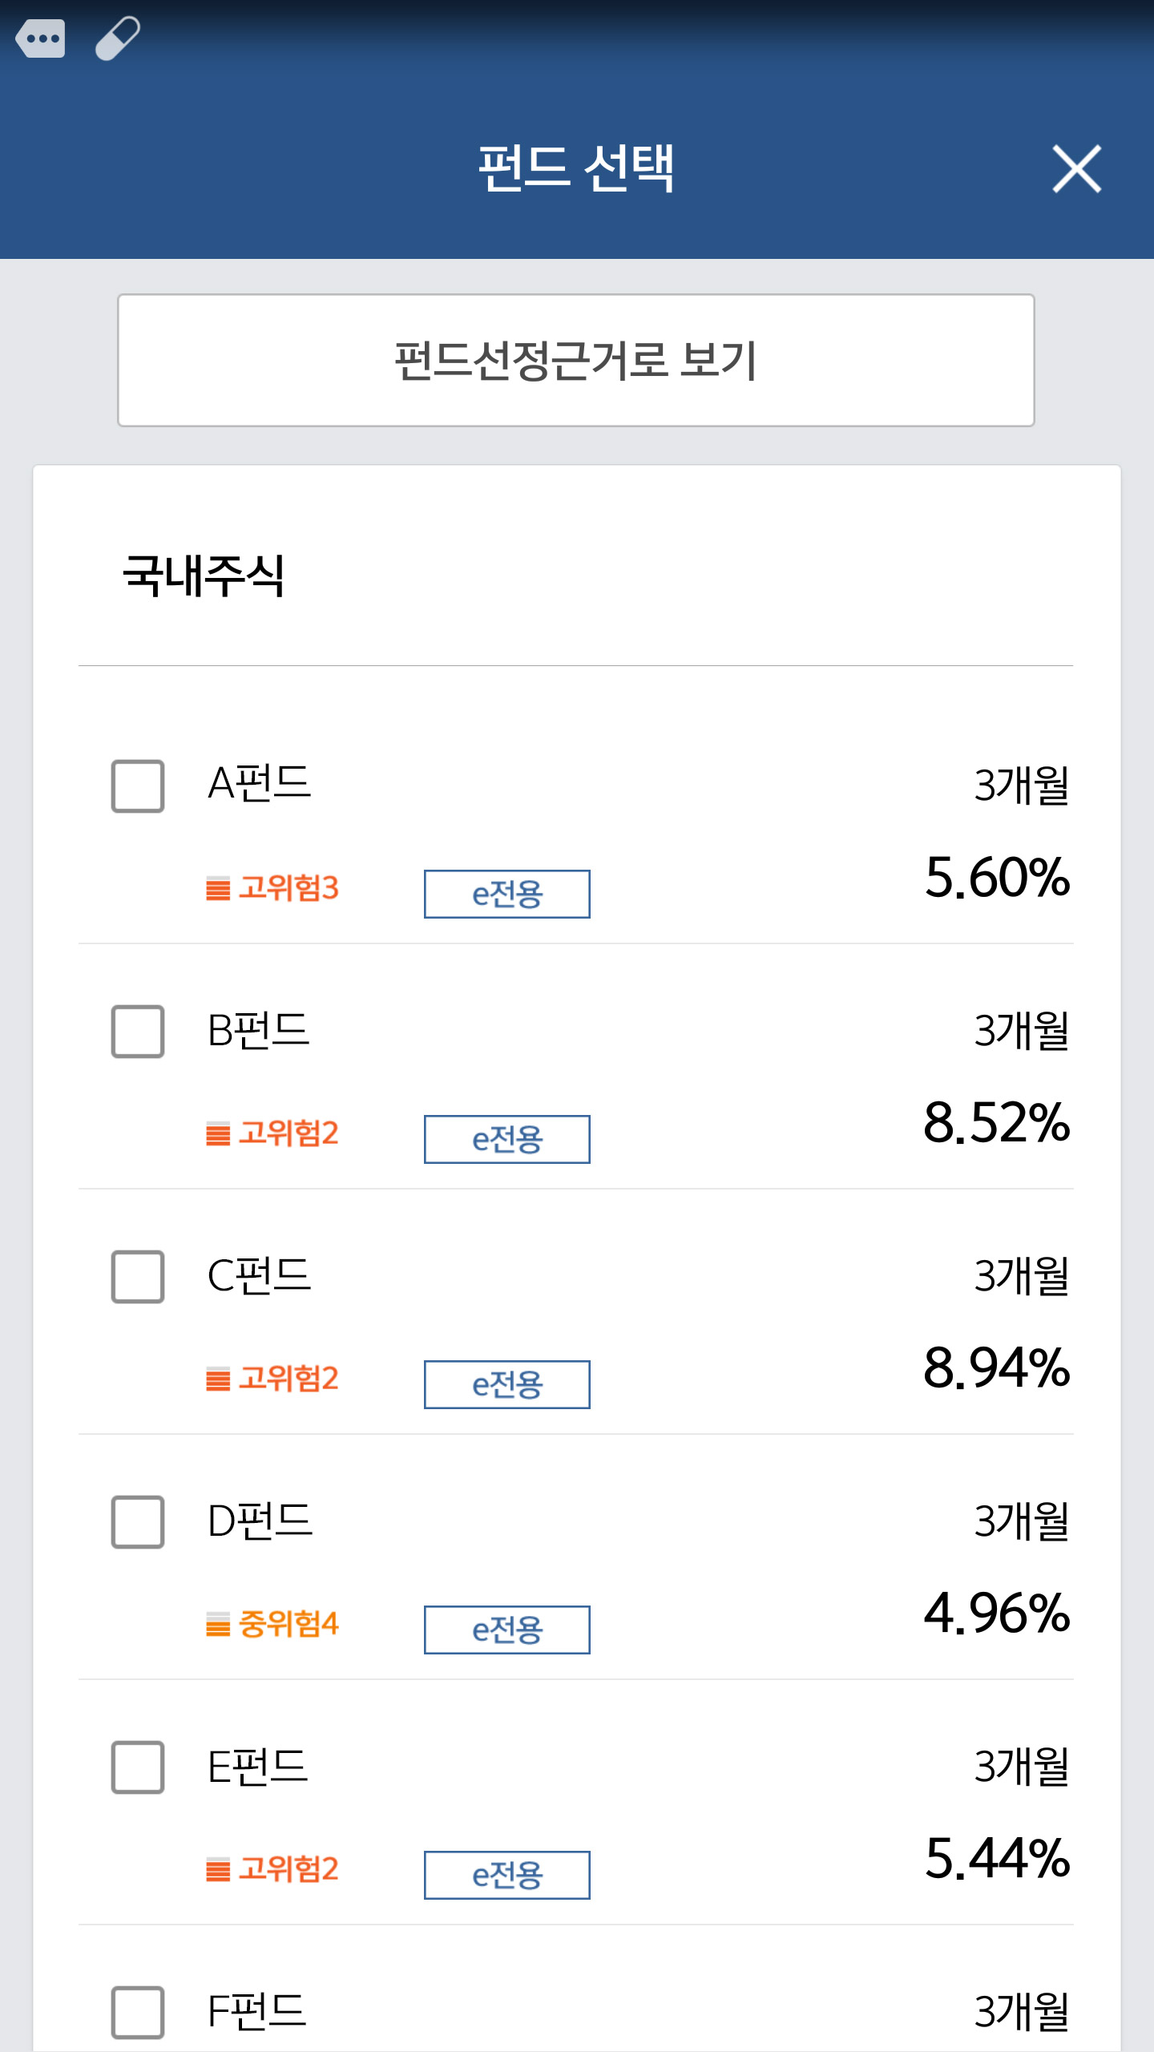Enable the D펀드 checkbox
Screen dimensions: 1154x2052
(x=138, y=1522)
